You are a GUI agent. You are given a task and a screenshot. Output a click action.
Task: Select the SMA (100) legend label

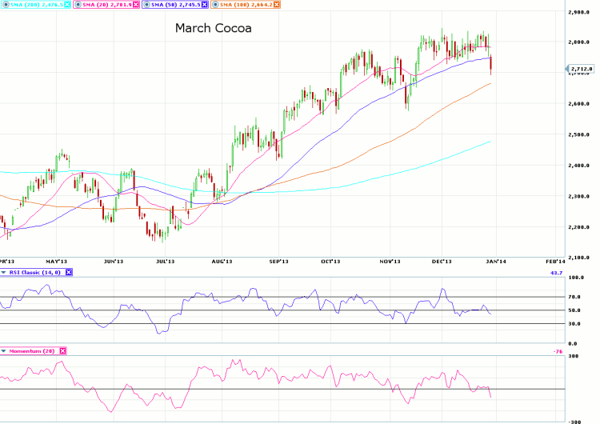coord(243,5)
